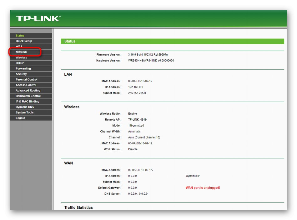Click the Channel Width Automatic value
The height and width of the screenshot is (220, 297).
pos(134,131)
